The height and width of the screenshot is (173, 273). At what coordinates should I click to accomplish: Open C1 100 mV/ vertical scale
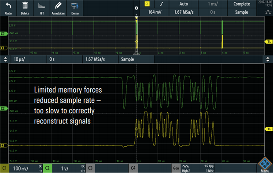coord(26,168)
